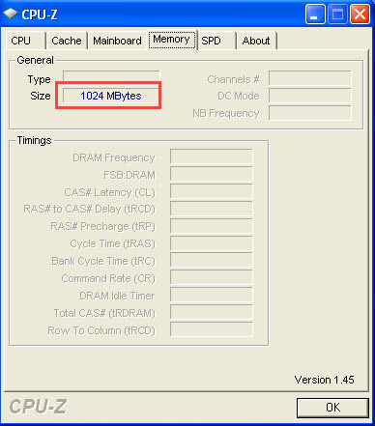
Task: Click the Cycle Time (tRAS) field
Action: tap(212, 243)
